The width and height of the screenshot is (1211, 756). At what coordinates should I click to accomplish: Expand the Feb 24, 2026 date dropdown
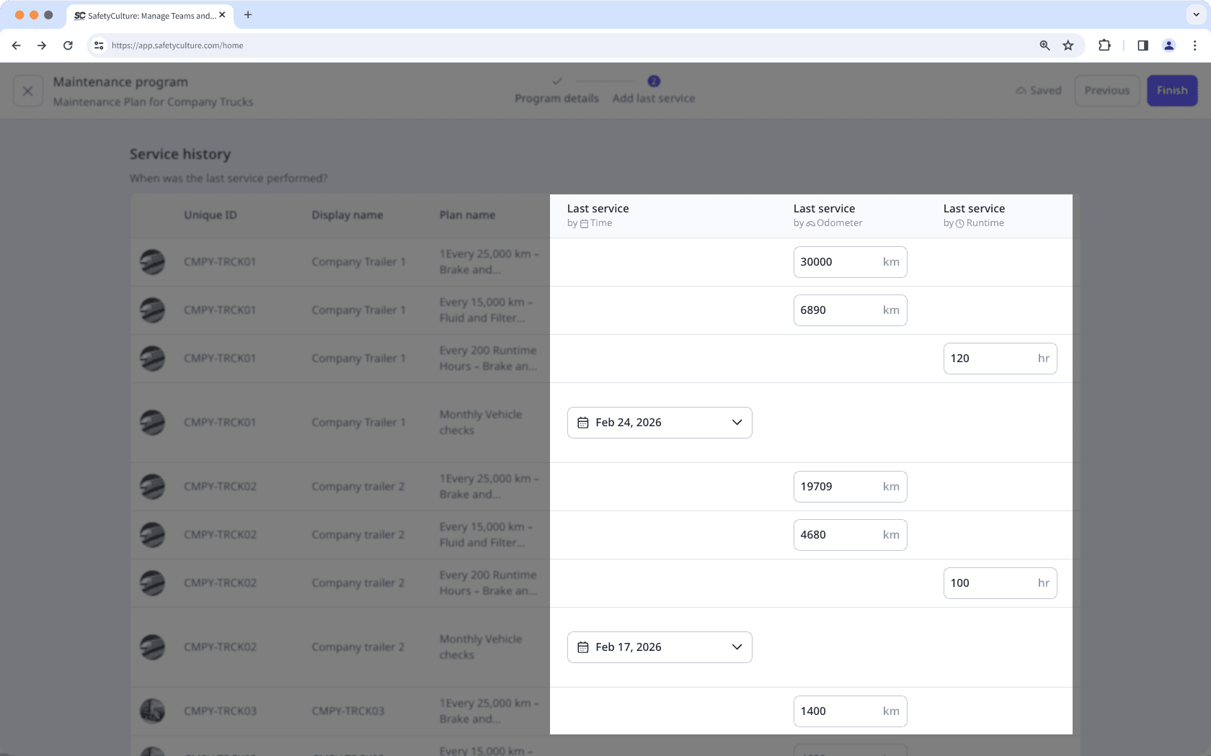pyautogui.click(x=737, y=423)
